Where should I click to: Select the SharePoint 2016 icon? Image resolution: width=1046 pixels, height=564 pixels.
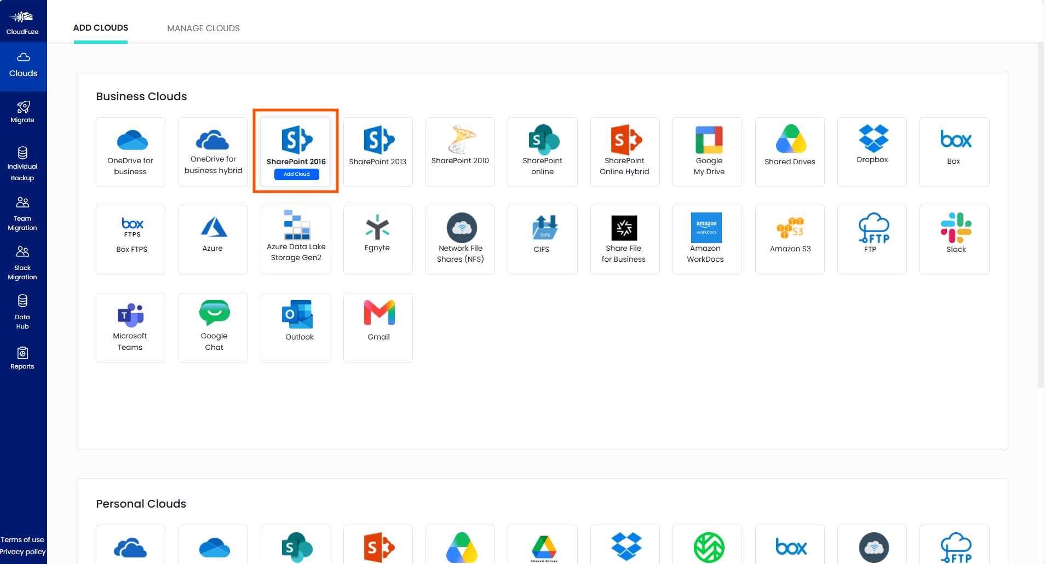point(296,139)
